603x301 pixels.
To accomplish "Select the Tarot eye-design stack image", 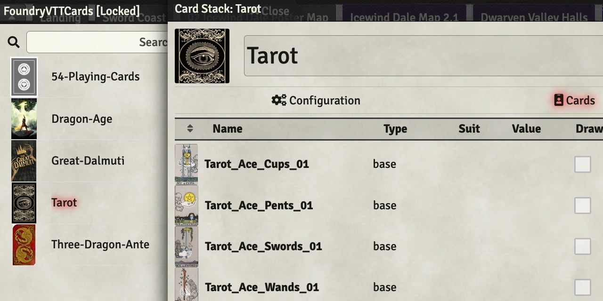I will point(202,55).
